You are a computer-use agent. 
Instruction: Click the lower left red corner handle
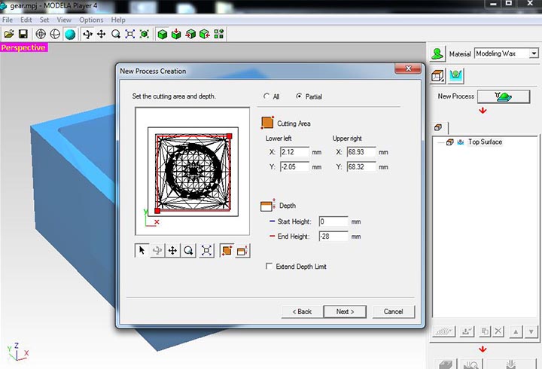tap(157, 211)
